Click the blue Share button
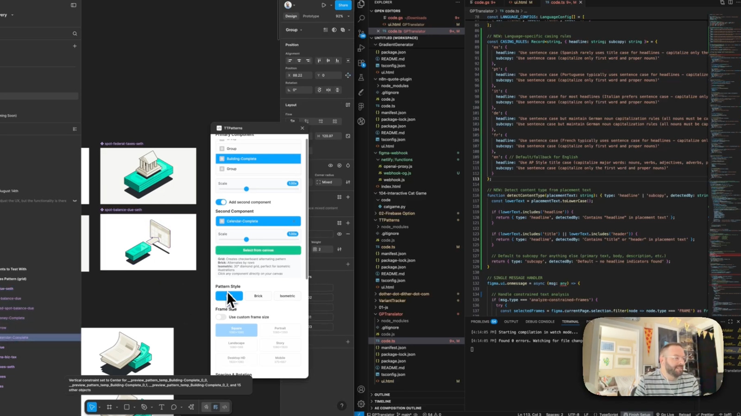The height and width of the screenshot is (416, 741). 343,5
